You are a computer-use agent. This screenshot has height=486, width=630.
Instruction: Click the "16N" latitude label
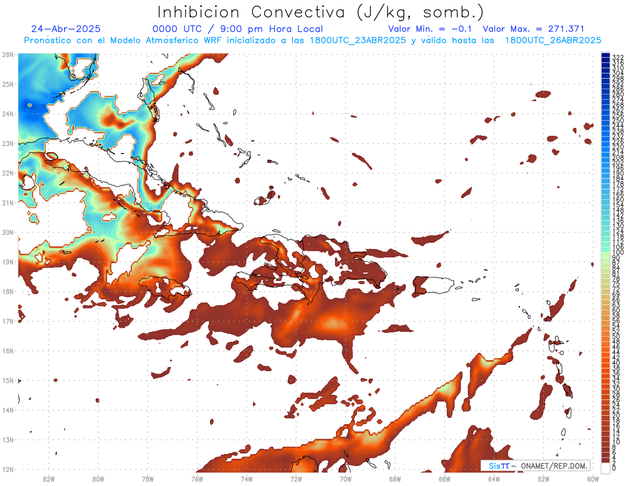[8, 351]
